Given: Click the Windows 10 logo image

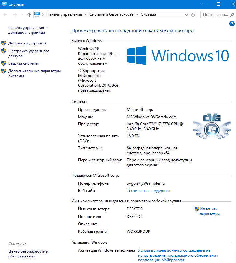Looking at the screenshot, I should [178, 56].
